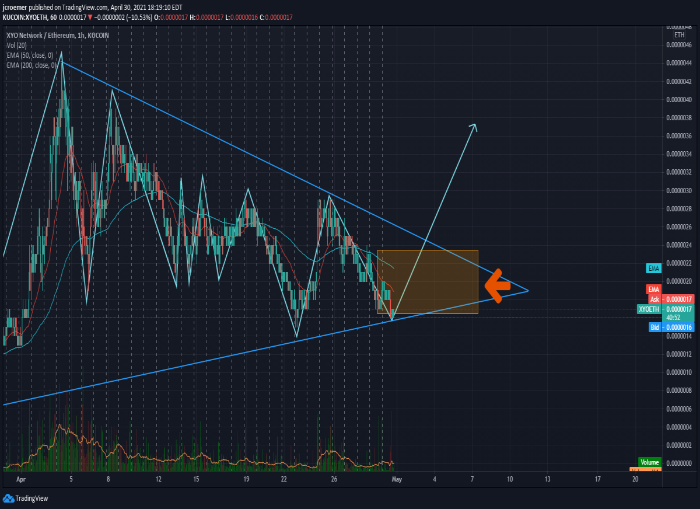Image resolution: width=700 pixels, height=509 pixels.
Task: Click price axis value '0.0000008'
Action: [x=679, y=390]
